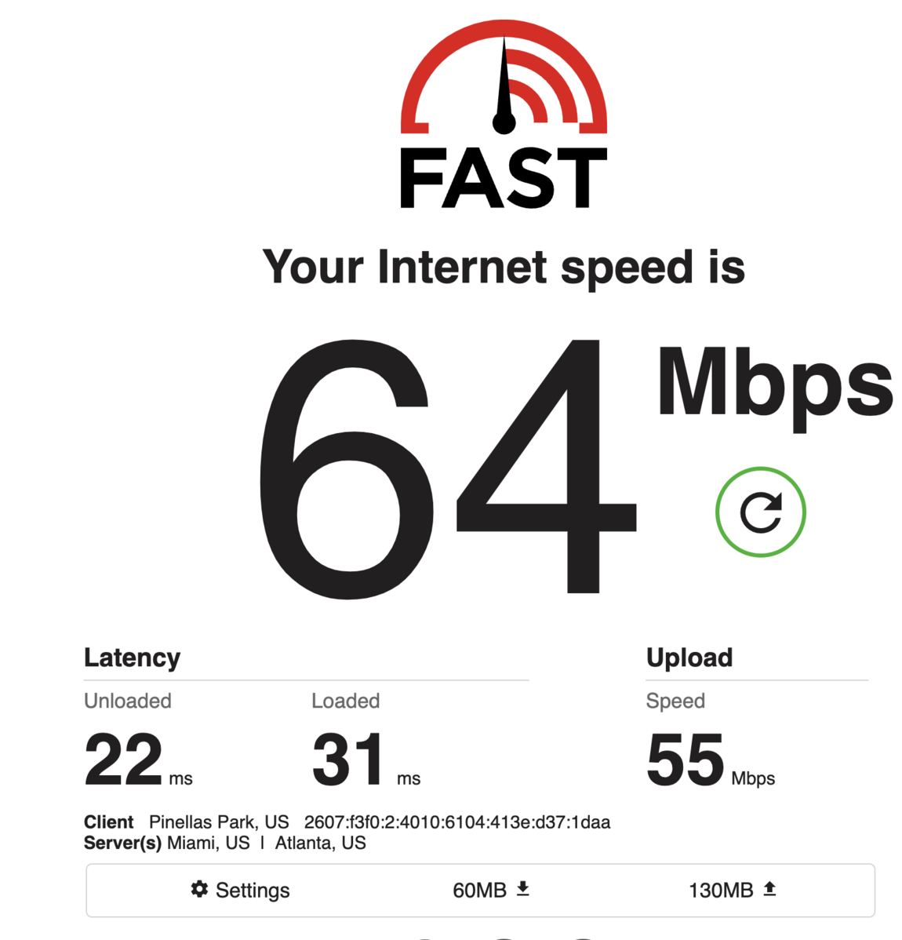Click the Latency section heading
This screenshot has width=902, height=940.
click(132, 658)
